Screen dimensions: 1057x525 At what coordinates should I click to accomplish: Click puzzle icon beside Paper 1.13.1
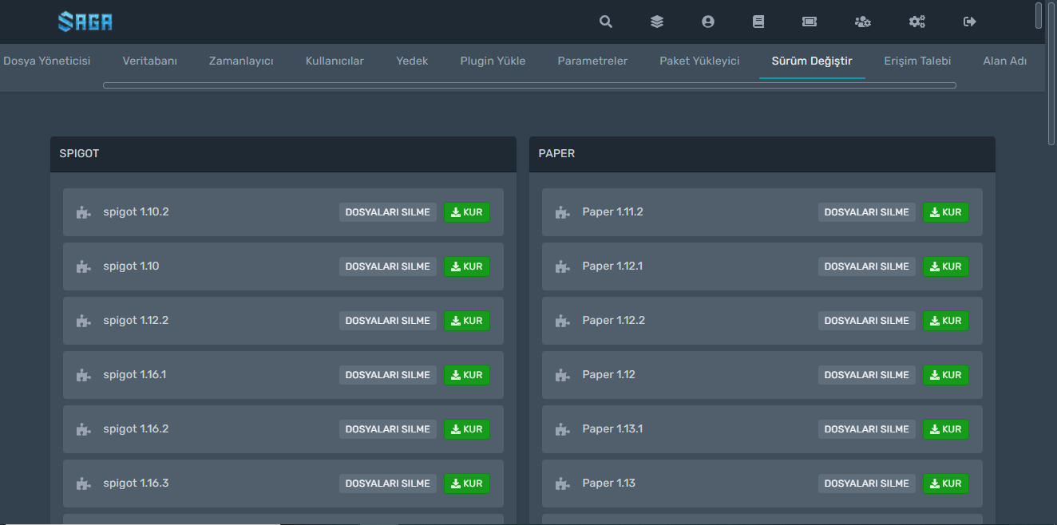562,429
